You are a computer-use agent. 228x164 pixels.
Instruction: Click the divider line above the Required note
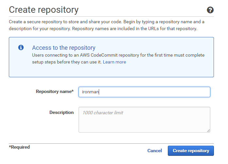point(111,143)
